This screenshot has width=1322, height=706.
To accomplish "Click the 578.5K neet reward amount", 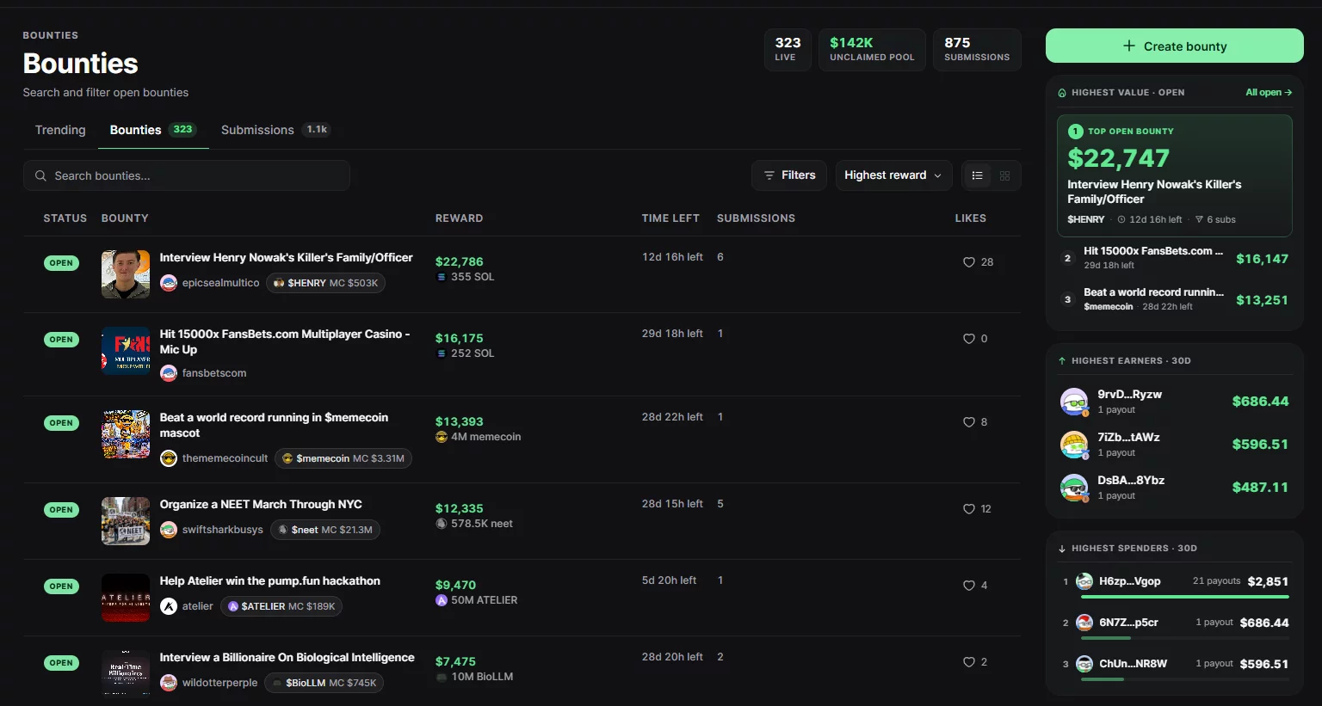I will tap(474, 524).
